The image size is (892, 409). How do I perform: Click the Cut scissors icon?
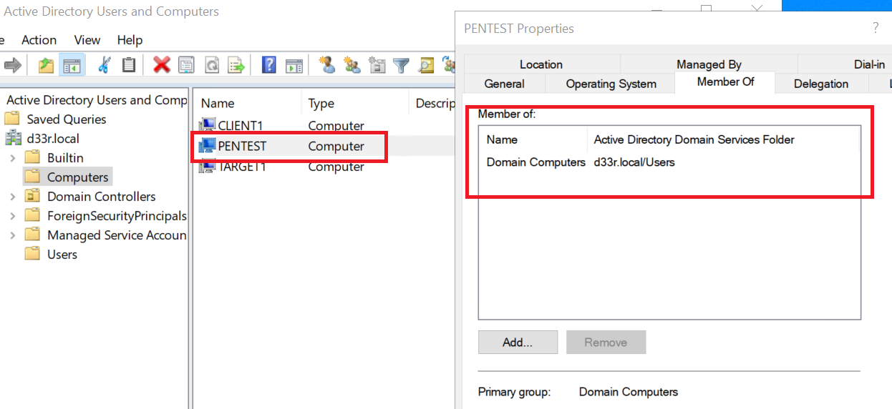click(105, 66)
